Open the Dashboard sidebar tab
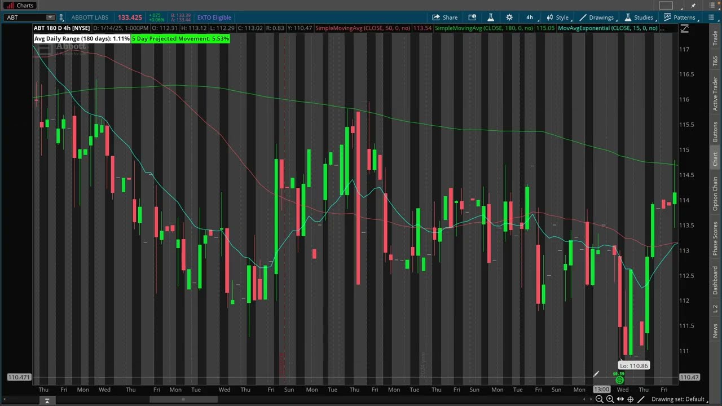The width and height of the screenshot is (722, 406). click(x=715, y=280)
